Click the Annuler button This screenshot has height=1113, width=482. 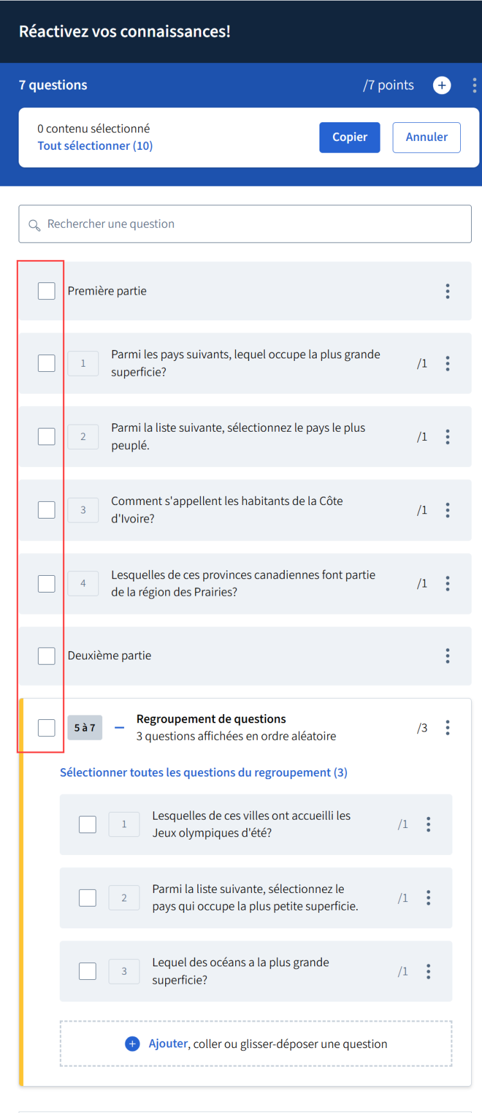(x=427, y=137)
